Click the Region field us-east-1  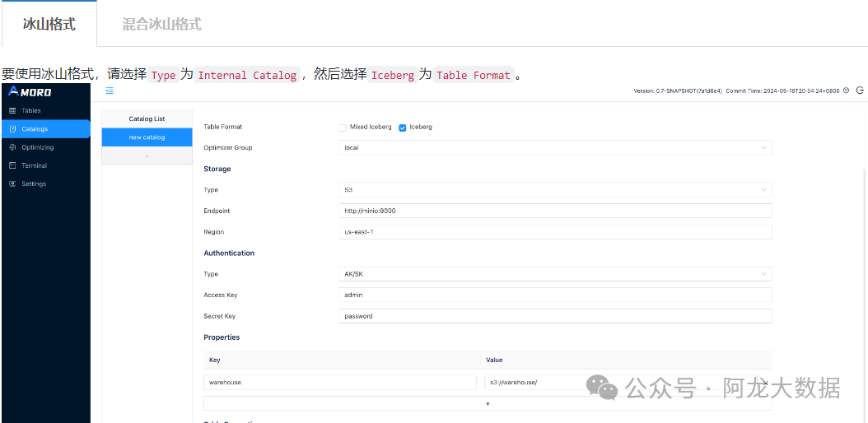click(x=555, y=232)
